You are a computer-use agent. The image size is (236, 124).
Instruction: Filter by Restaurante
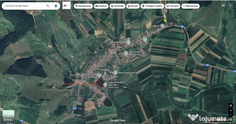83,6
